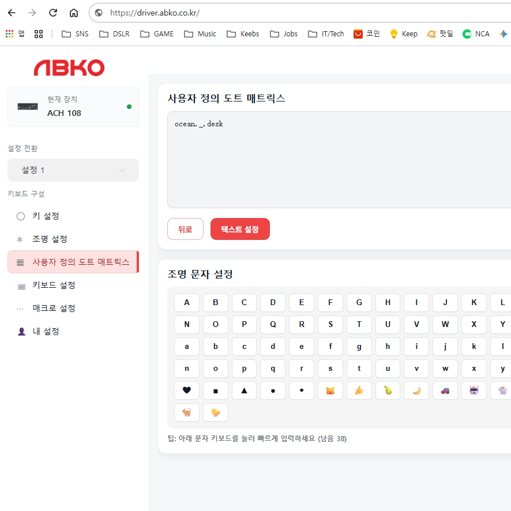This screenshot has height=511, width=511.
Task: Insert the small diamond symbol
Action: coord(302,390)
